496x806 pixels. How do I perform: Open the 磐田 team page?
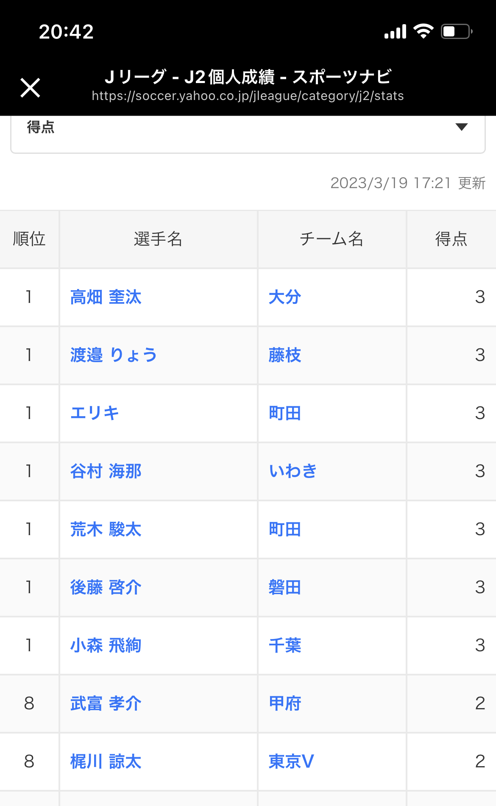284,587
